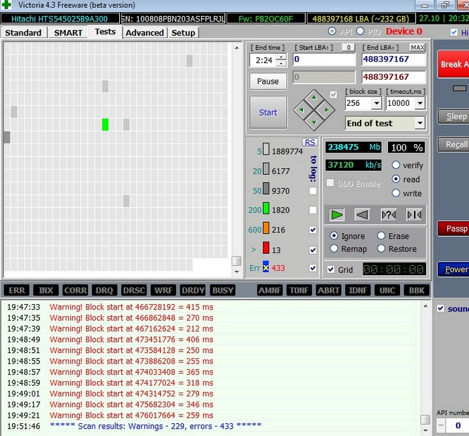
Task: Click the green play forward scan icon
Action: click(x=337, y=214)
